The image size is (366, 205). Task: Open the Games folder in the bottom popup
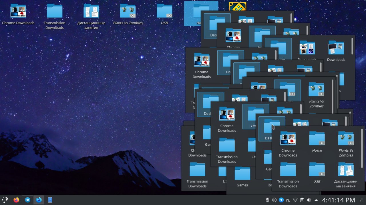click(242, 177)
